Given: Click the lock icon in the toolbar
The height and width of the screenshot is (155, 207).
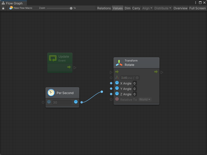Looking at the screenshot, I should click(3, 8).
